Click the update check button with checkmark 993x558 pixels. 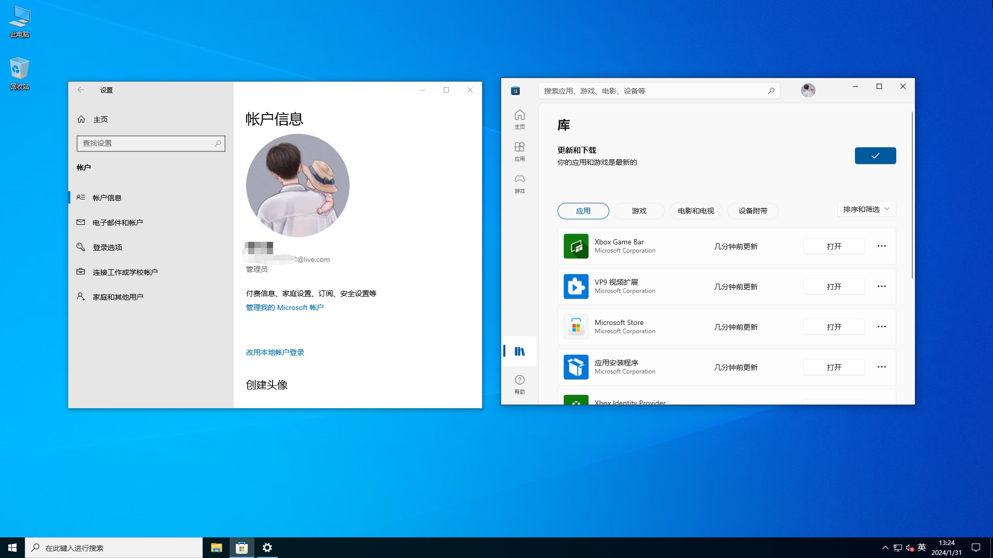click(x=875, y=156)
